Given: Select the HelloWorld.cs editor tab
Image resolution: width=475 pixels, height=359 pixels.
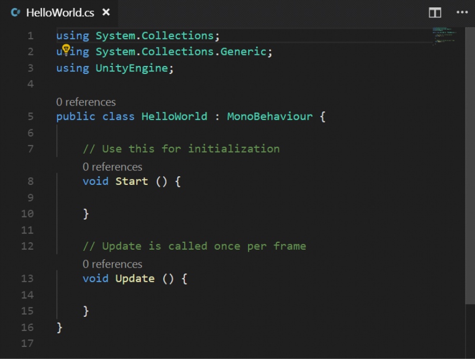Looking at the screenshot, I should tap(59, 13).
